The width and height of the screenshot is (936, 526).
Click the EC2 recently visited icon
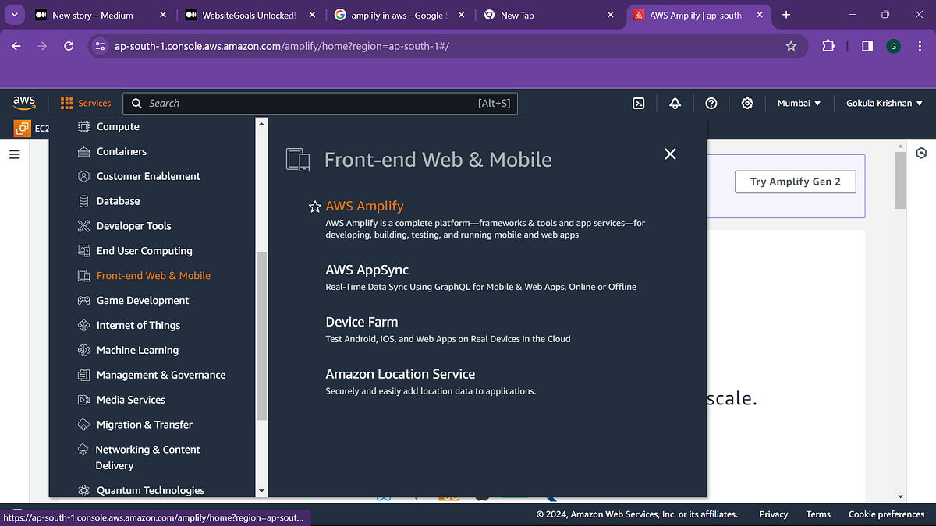pyautogui.click(x=21, y=128)
